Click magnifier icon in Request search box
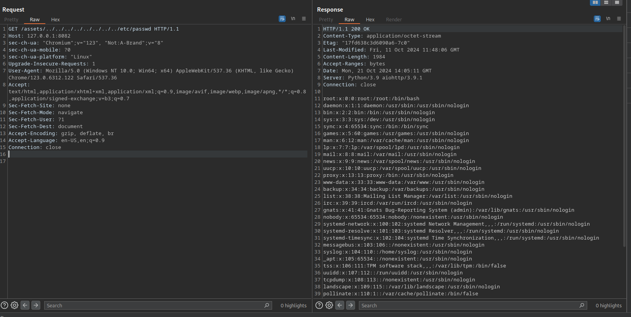This screenshot has height=317, width=631. point(267,305)
